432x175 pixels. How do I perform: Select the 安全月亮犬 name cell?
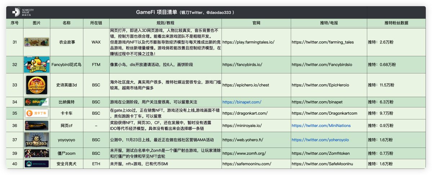click(x=67, y=164)
